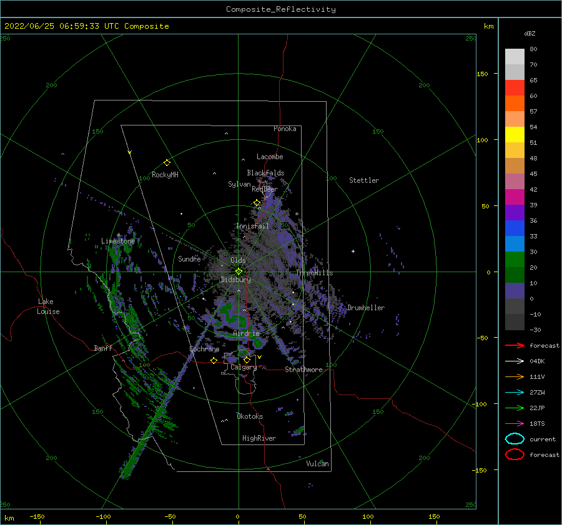Select the red swatch in dBZ legend
This screenshot has width=562, height=525.
515,88
